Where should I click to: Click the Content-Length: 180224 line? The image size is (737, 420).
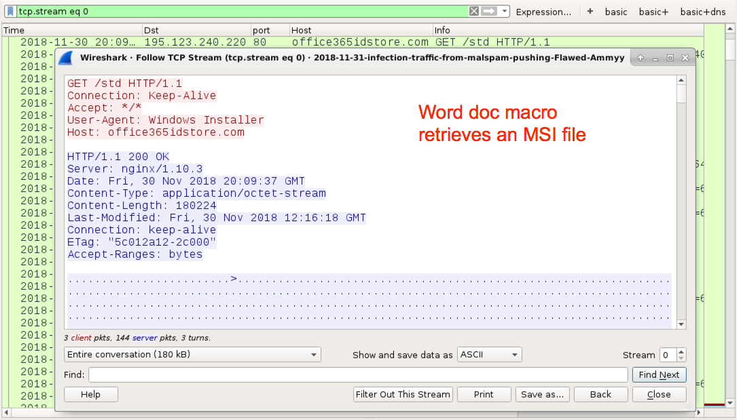pyautogui.click(x=141, y=206)
